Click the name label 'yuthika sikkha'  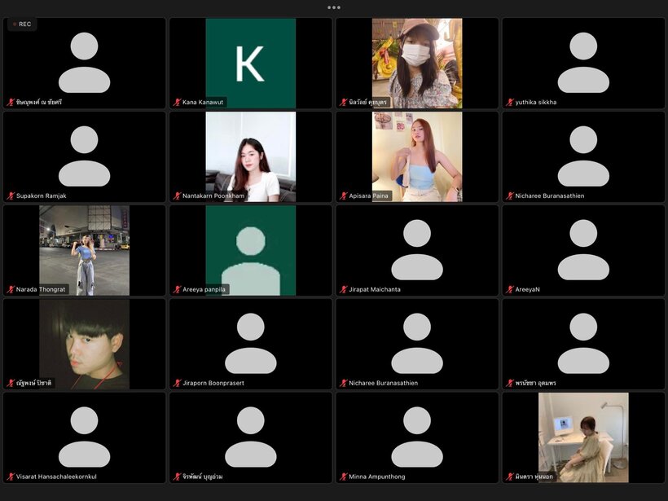click(x=536, y=103)
